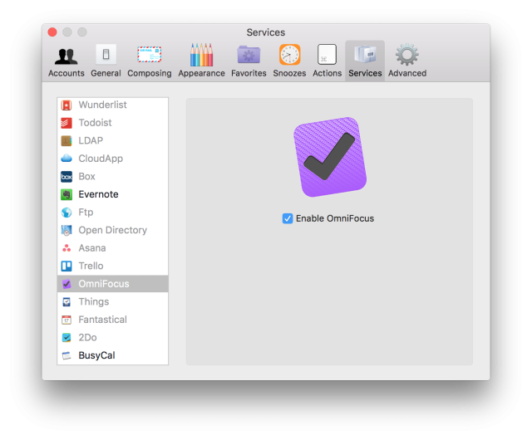
Task: Click the LDAP address book icon
Action: point(66,140)
